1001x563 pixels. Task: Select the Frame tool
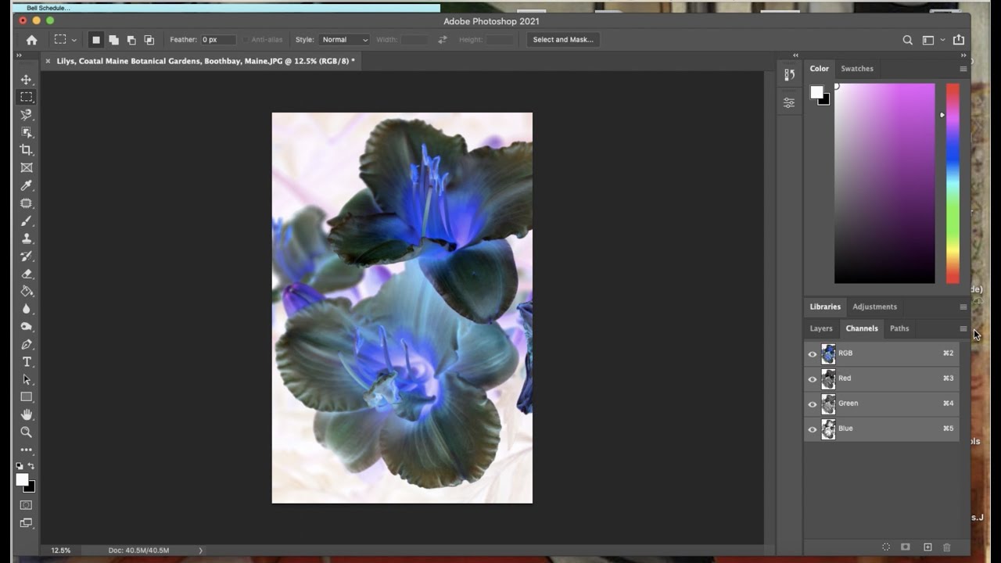coord(27,167)
